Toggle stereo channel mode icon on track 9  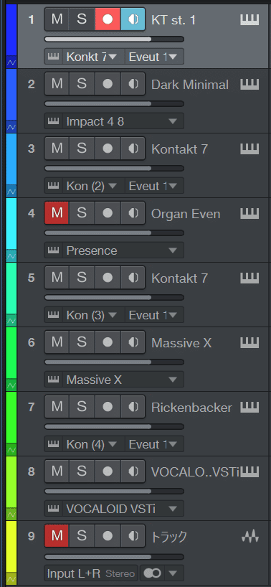(152, 573)
